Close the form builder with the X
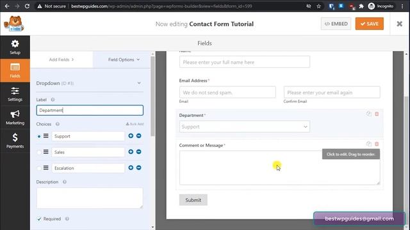Viewport: 410px width, 230px height. pos(399,24)
